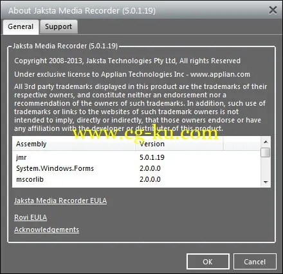Click the 2.0.0.0 version of mscorlib
The image size is (283, 274).
[x=150, y=179]
